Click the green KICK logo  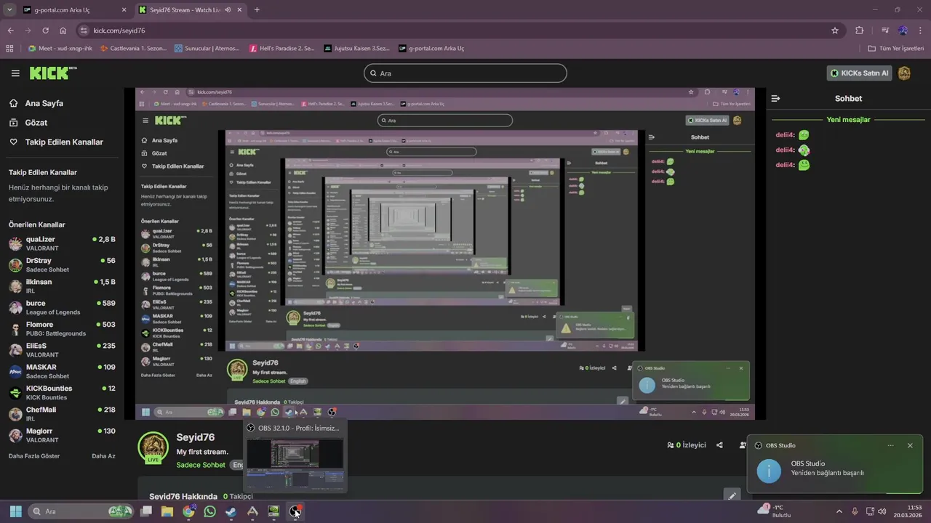pyautogui.click(x=53, y=73)
